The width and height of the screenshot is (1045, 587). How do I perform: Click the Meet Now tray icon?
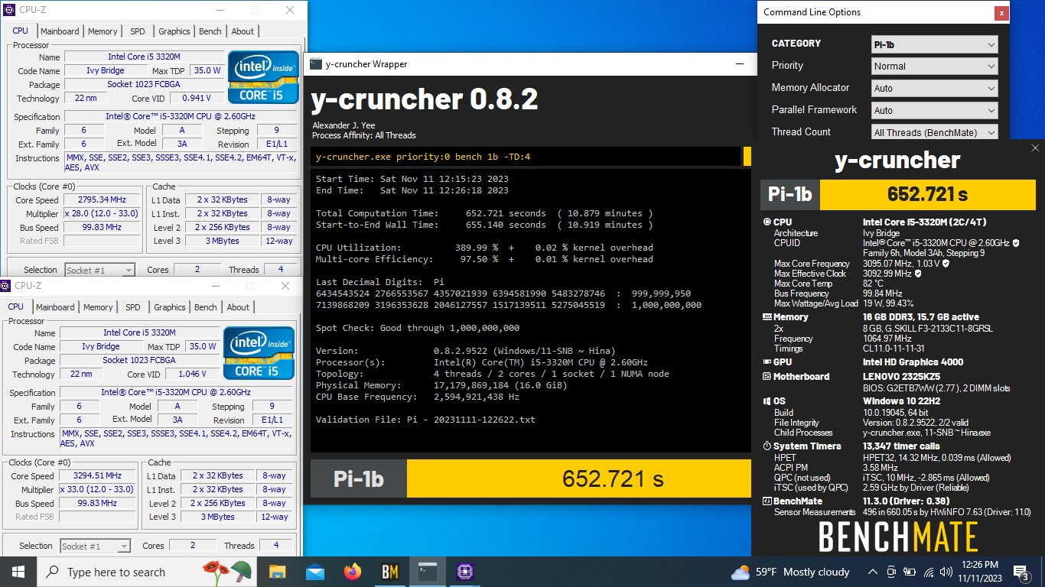[891, 572]
